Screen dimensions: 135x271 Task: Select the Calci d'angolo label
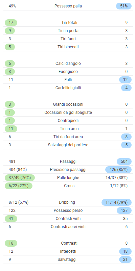pyautogui.click(x=68, y=64)
